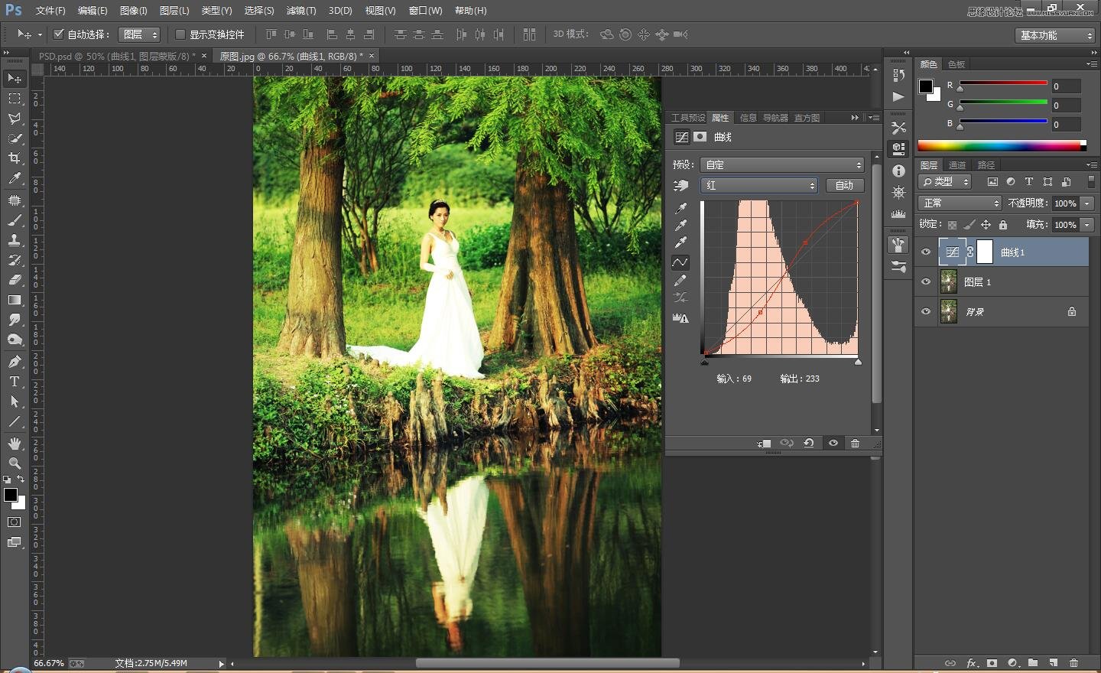This screenshot has height=673, width=1101.
Task: Select the Hand tool
Action: coord(15,444)
